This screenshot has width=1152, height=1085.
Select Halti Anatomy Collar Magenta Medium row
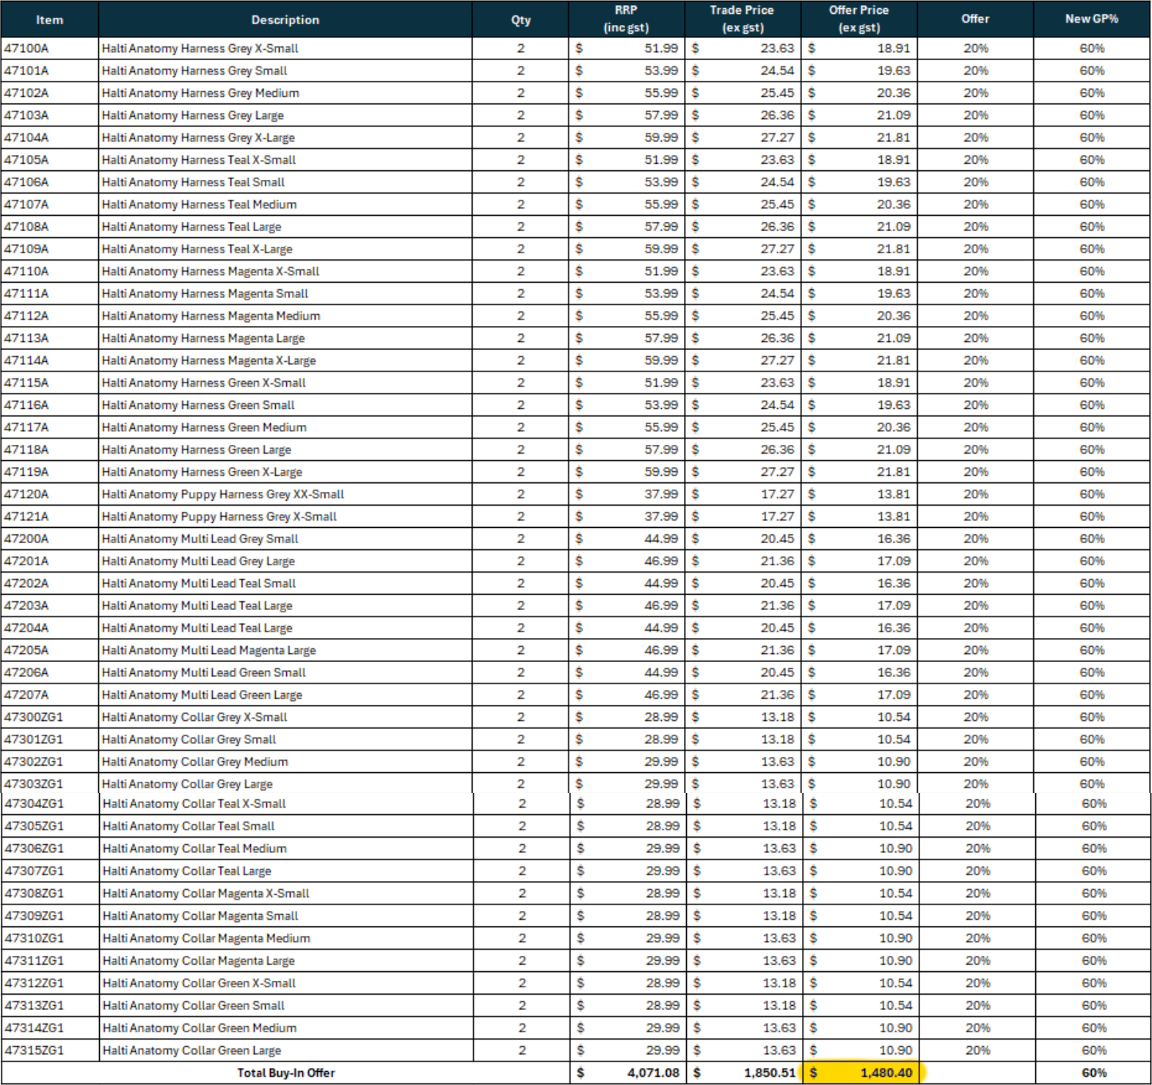pos(576,938)
